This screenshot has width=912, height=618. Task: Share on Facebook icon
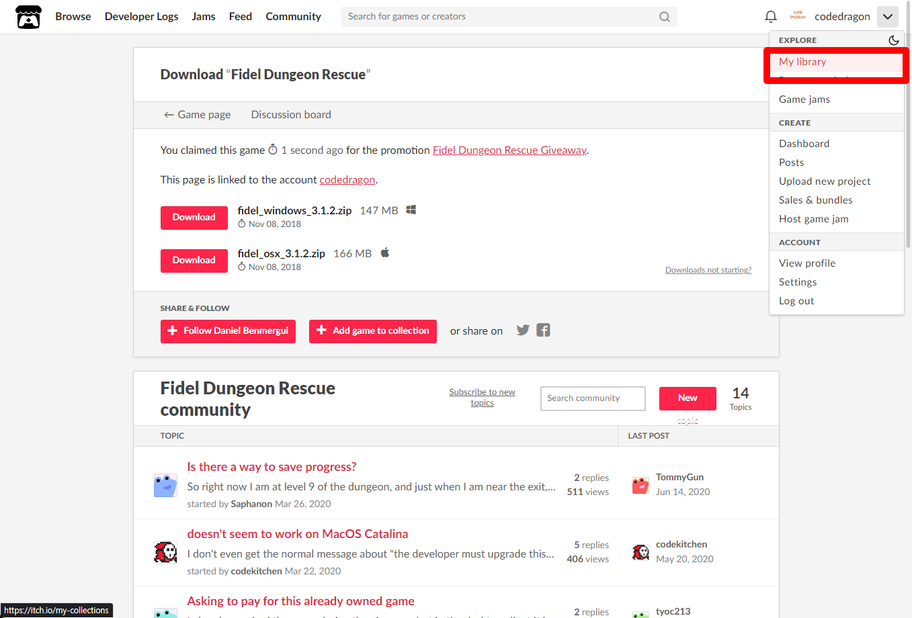544,330
